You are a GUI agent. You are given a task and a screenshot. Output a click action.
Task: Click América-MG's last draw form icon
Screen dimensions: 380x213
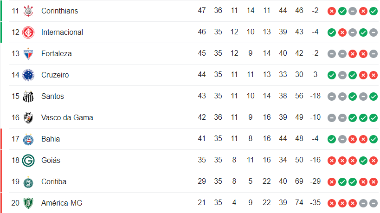374,203
